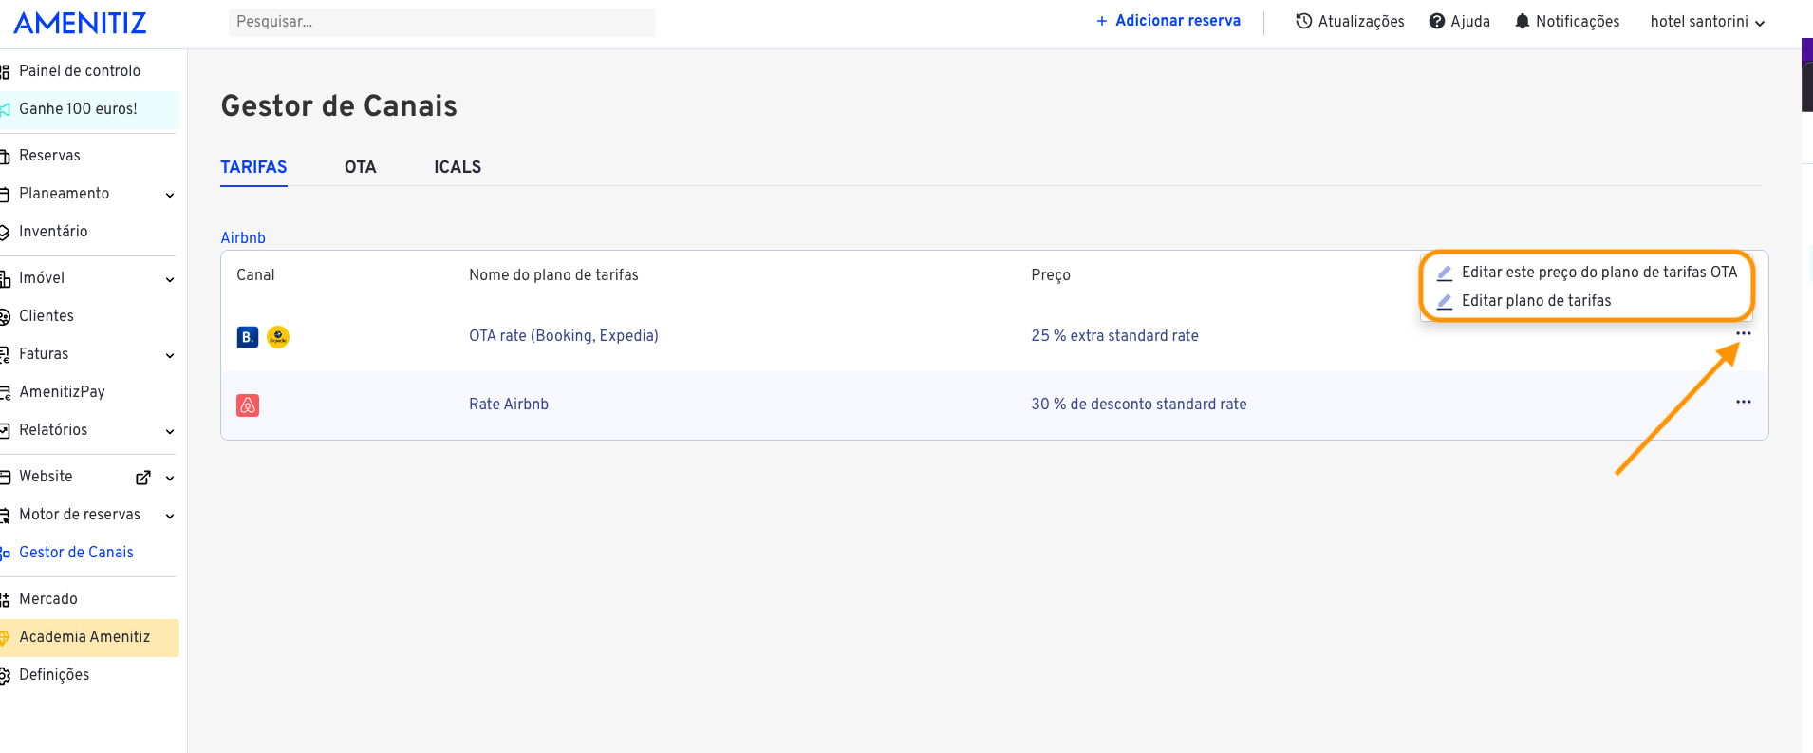Expand the Website sidebar chevron
The image size is (1813, 753).
point(170,478)
